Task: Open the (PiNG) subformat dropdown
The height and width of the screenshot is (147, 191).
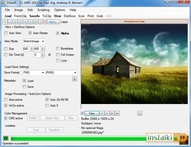Action: click(61, 72)
